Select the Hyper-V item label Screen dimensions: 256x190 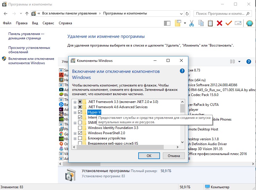point(94,112)
